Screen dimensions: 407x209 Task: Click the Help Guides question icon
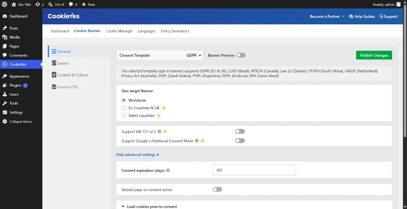click(351, 16)
